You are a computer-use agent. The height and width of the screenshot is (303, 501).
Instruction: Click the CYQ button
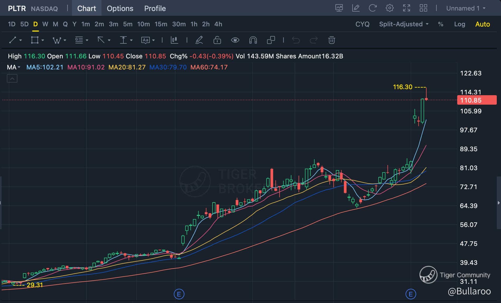(362, 24)
